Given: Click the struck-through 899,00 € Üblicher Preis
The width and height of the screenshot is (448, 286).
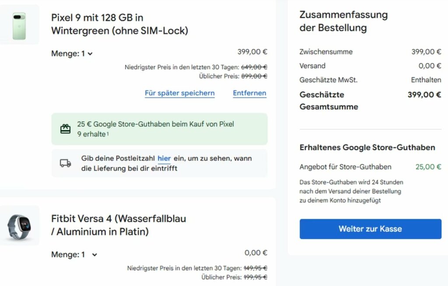Looking at the screenshot, I should tap(254, 76).
